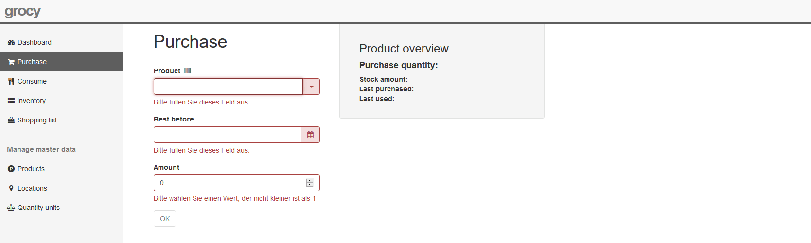This screenshot has width=811, height=243.
Task: Expand the Product dropdown arrow
Action: pos(311,87)
